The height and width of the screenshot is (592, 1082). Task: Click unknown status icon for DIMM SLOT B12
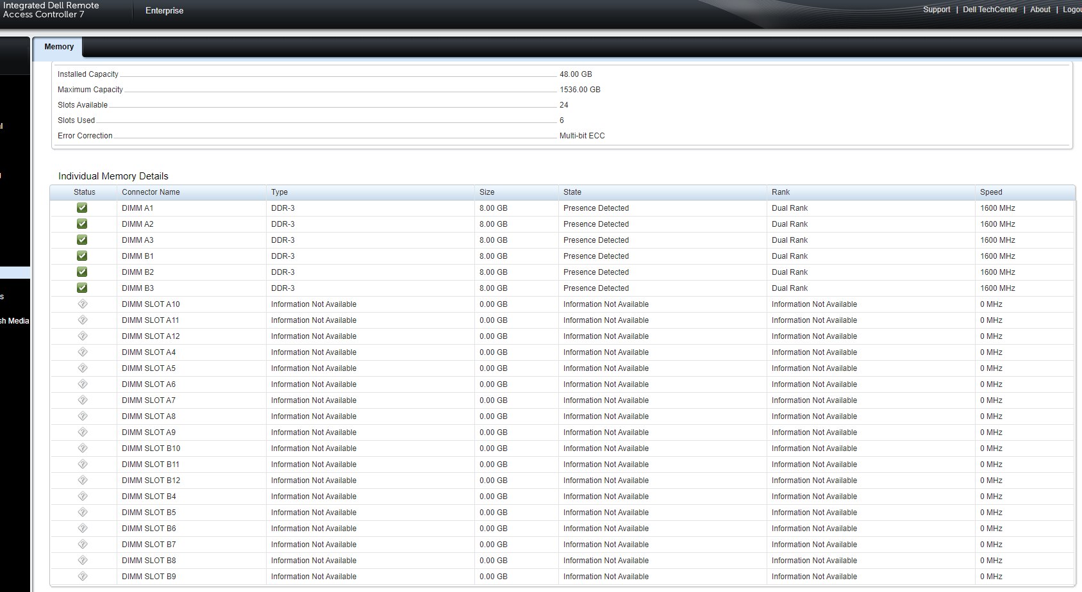pos(82,480)
